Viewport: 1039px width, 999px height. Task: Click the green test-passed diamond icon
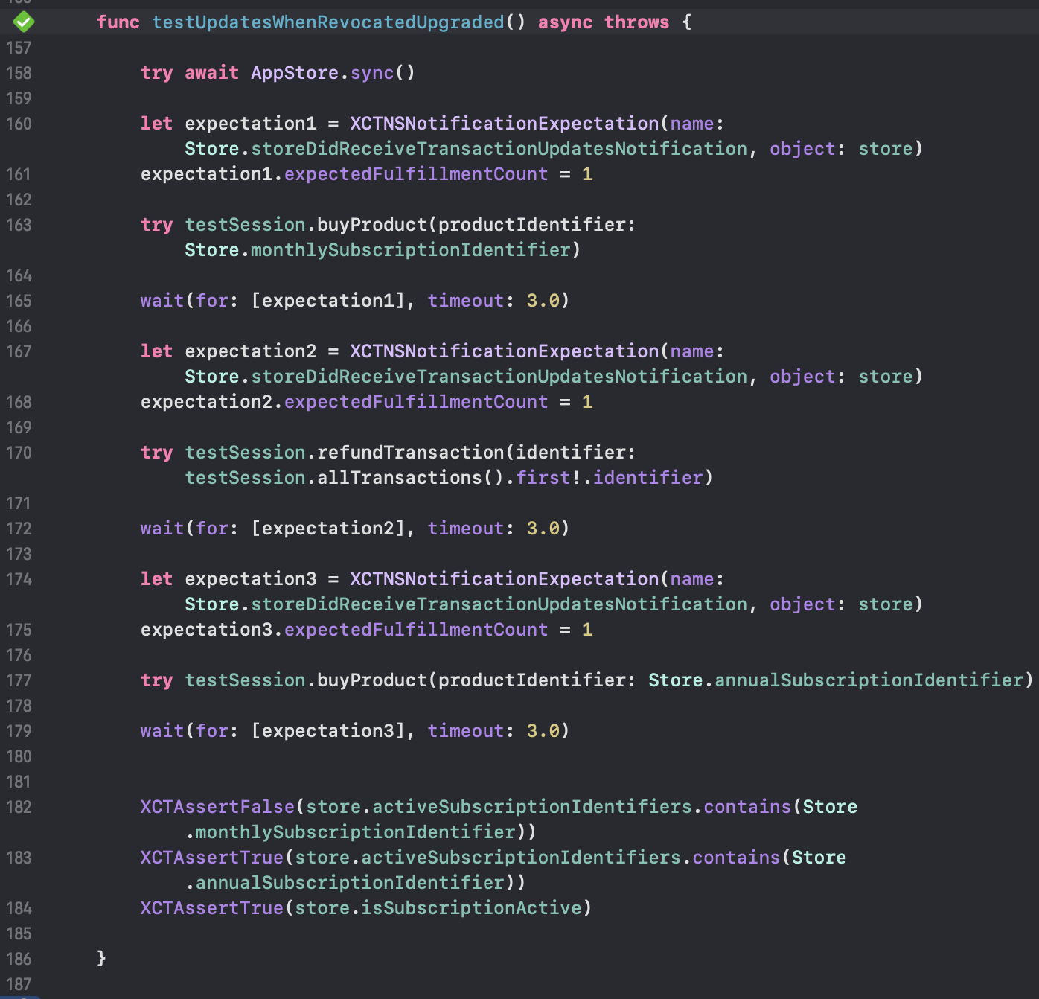click(23, 22)
